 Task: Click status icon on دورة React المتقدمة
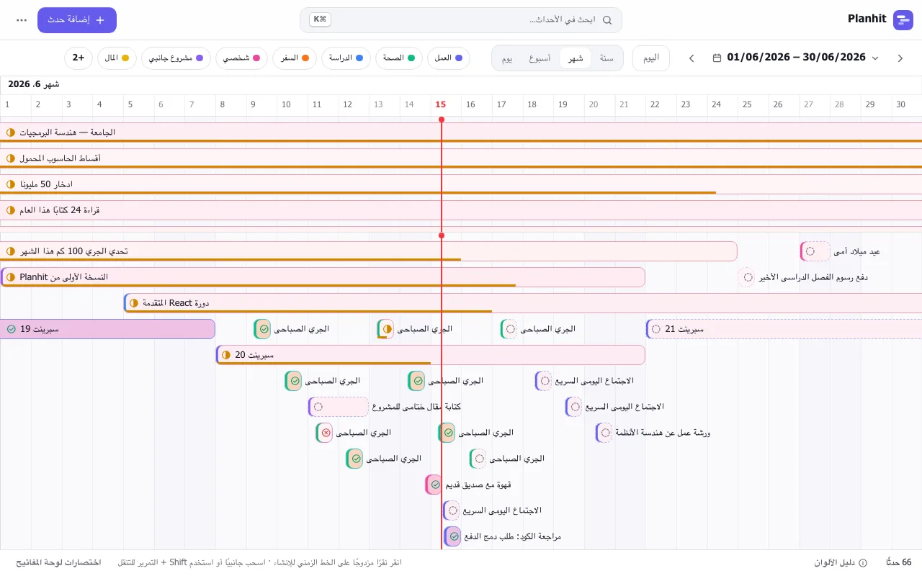[133, 303]
